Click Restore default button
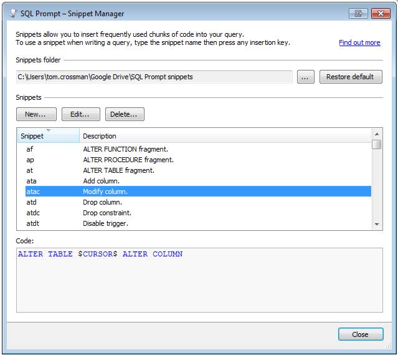Image resolution: width=398 pixels, height=355 pixels. point(351,77)
